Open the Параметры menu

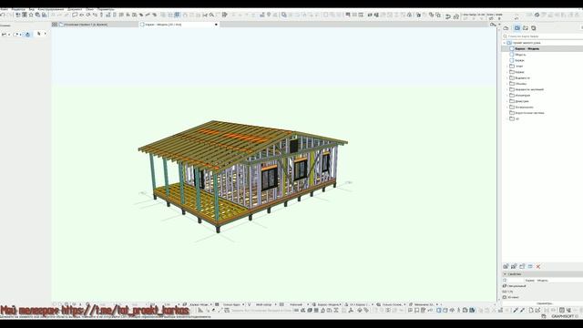(106, 9)
